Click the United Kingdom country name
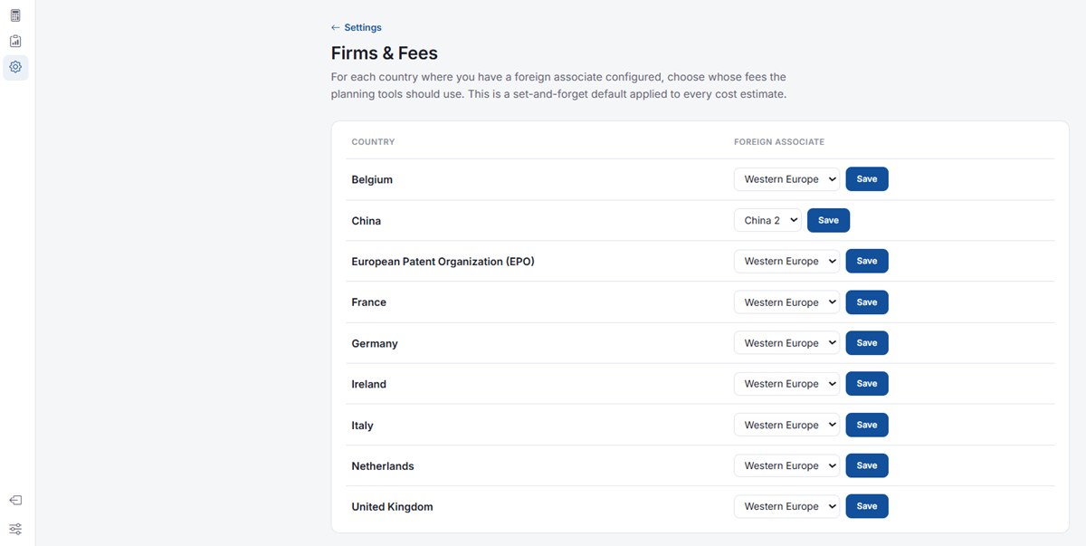1086x546 pixels. point(392,507)
